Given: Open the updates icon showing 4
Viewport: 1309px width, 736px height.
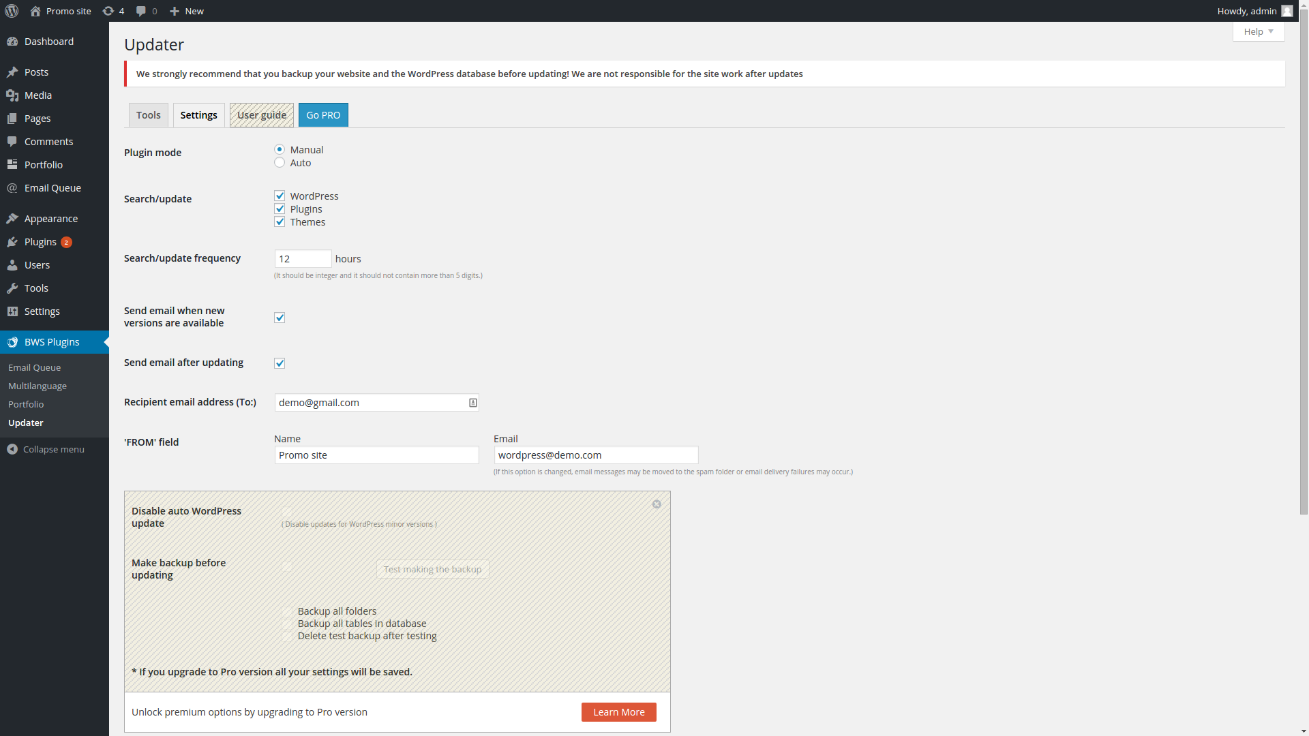Looking at the screenshot, I should click(108, 11).
